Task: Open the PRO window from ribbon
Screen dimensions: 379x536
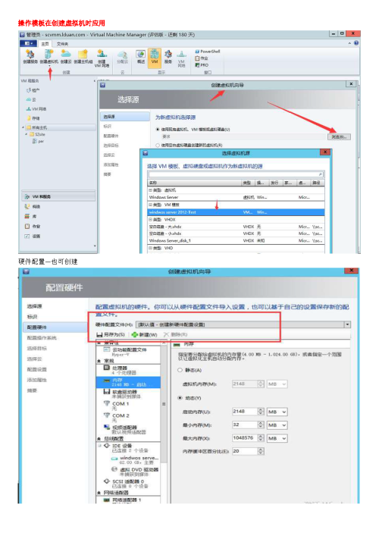Action: [202, 65]
